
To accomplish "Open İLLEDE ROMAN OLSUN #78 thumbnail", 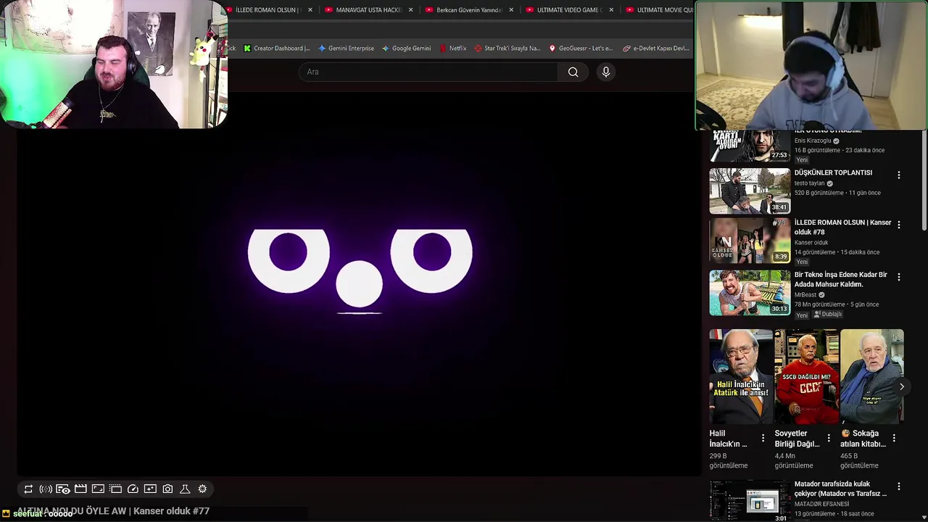I will tap(750, 241).
